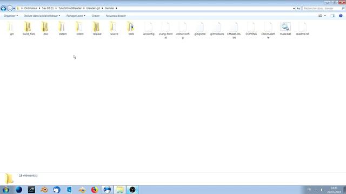Select the .editorconfig file

click(x=183, y=30)
